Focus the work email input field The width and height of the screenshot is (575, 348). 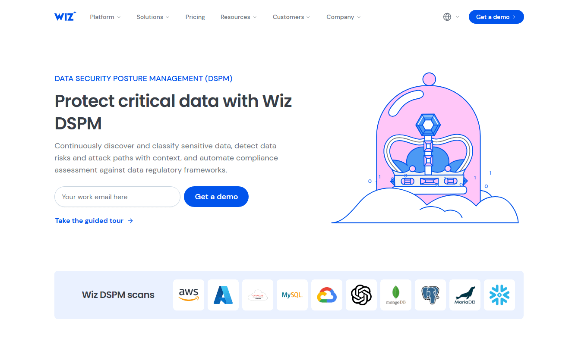coord(117,197)
